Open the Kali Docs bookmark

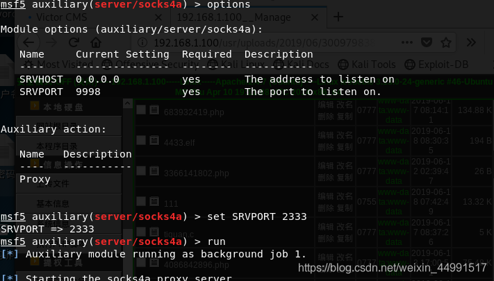pyautogui.click(x=301, y=65)
